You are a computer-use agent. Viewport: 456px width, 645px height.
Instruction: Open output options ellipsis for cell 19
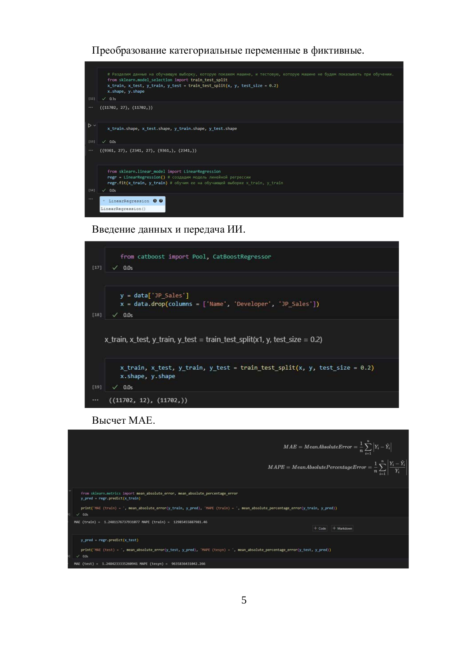pyautogui.click(x=95, y=400)
